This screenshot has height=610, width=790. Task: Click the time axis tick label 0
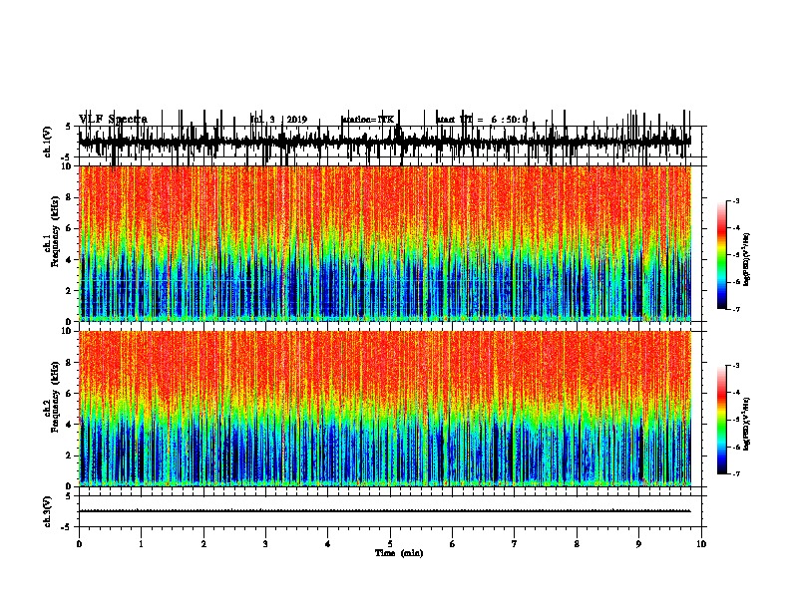click(79, 544)
